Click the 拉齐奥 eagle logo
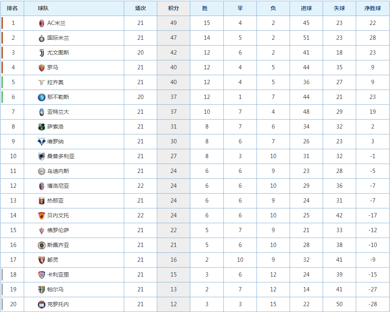Image resolution: width=390 pixels, height=312 pixels. [x=42, y=83]
